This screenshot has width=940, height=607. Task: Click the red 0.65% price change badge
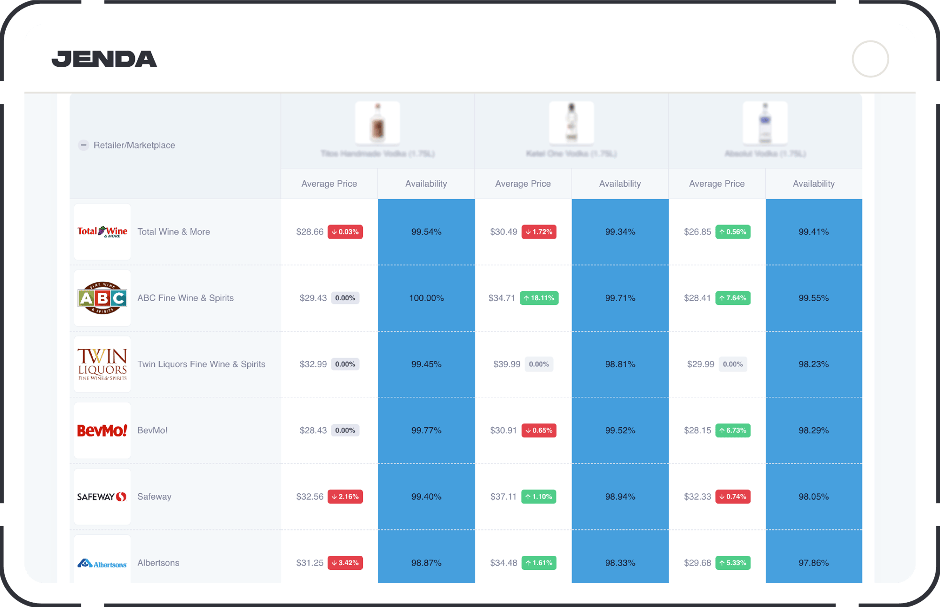click(539, 430)
